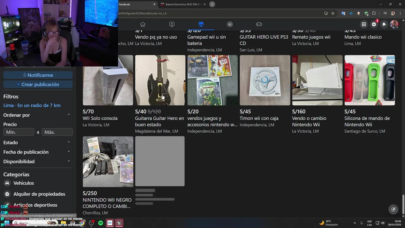Click the Rematar juegos wii listing title
This screenshot has width=405, height=228.
click(311, 37)
